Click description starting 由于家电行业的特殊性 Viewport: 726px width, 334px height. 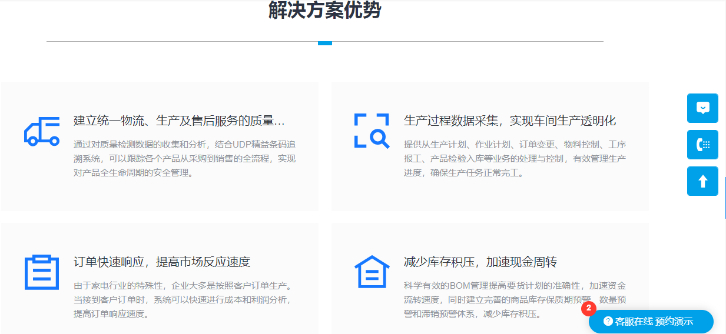click(x=183, y=299)
